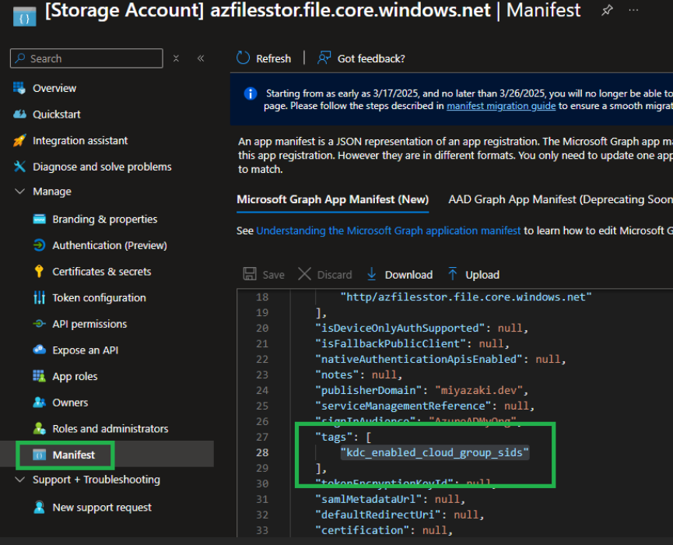This screenshot has height=545, width=673.
Task: Open Quickstart via its cloud icon
Action: [x=19, y=114]
